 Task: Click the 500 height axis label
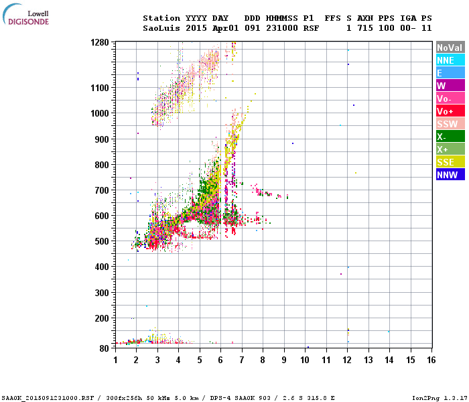[x=102, y=241]
